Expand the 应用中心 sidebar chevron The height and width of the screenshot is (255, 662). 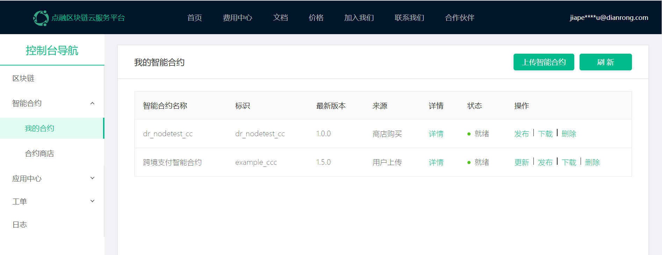pyautogui.click(x=92, y=178)
